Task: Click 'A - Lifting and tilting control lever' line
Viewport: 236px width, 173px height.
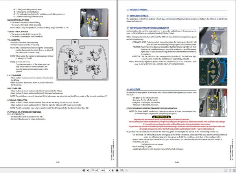Action: 28,9
